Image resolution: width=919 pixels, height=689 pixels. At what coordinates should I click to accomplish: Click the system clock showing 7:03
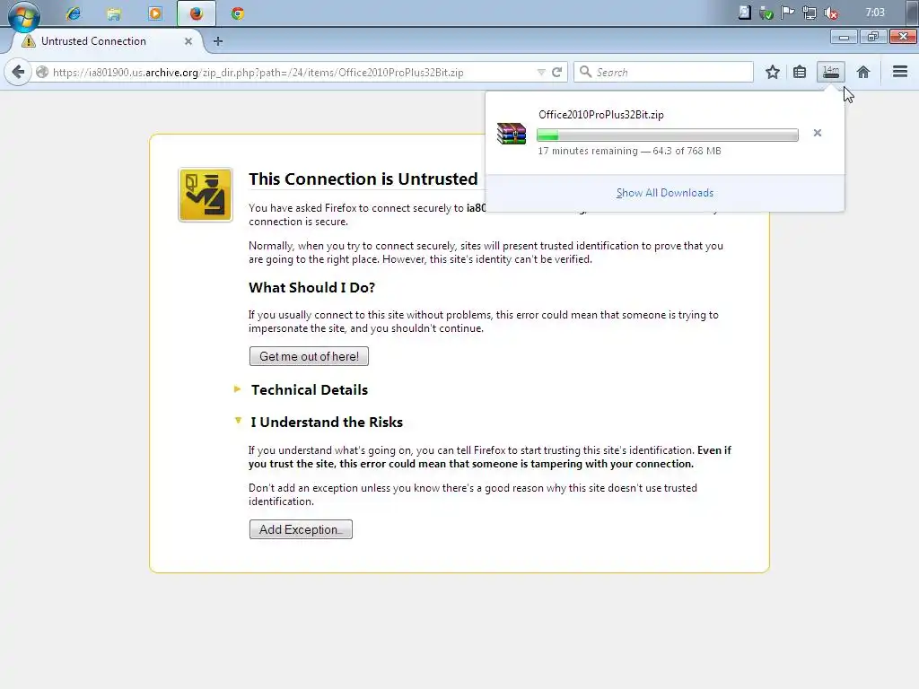pos(874,13)
